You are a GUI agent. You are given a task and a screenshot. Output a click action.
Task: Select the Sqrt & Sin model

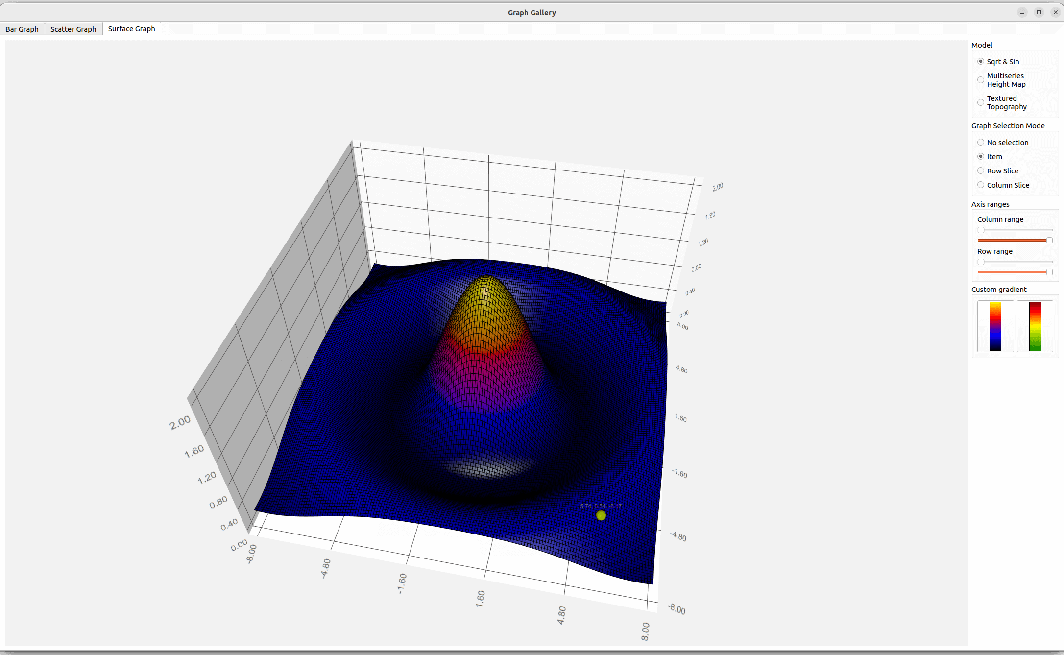(x=981, y=62)
